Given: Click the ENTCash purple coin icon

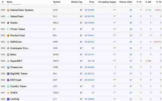Looking at the screenshot, I should (8, 80).
